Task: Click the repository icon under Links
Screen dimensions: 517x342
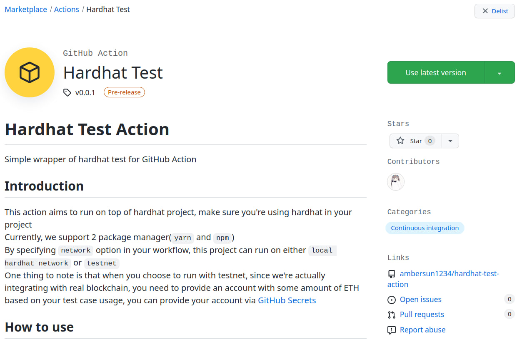Action: coord(392,274)
